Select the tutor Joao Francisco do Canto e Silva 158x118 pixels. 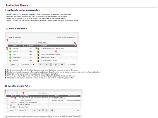pyautogui.click(x=53, y=48)
